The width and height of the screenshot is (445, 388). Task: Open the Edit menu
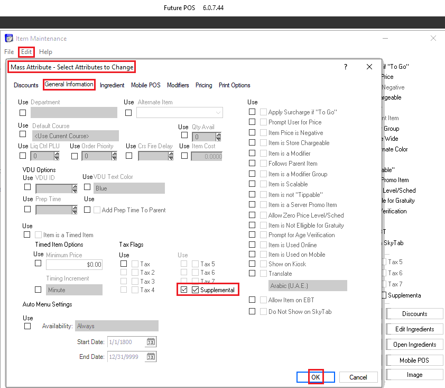pyautogui.click(x=27, y=52)
